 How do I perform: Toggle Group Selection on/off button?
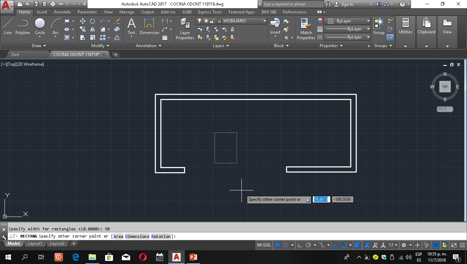390,37
